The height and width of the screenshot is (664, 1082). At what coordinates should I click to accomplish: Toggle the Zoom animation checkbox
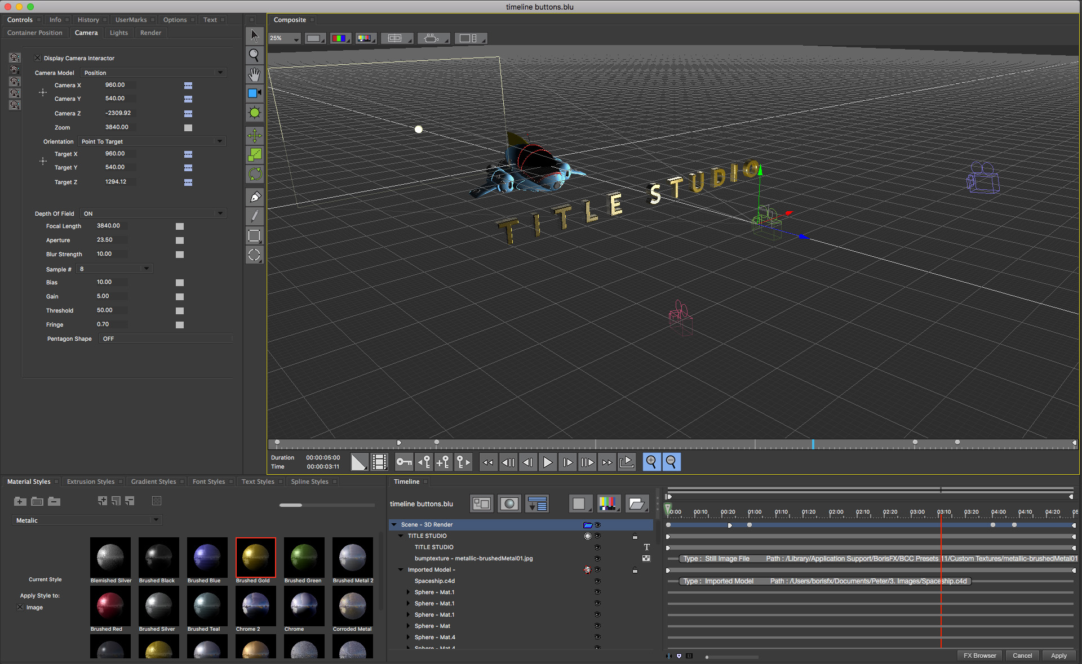(x=188, y=128)
